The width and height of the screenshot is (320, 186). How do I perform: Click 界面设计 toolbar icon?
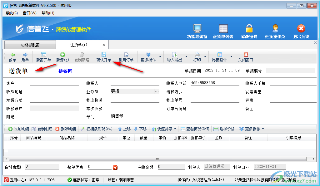pos(220,54)
